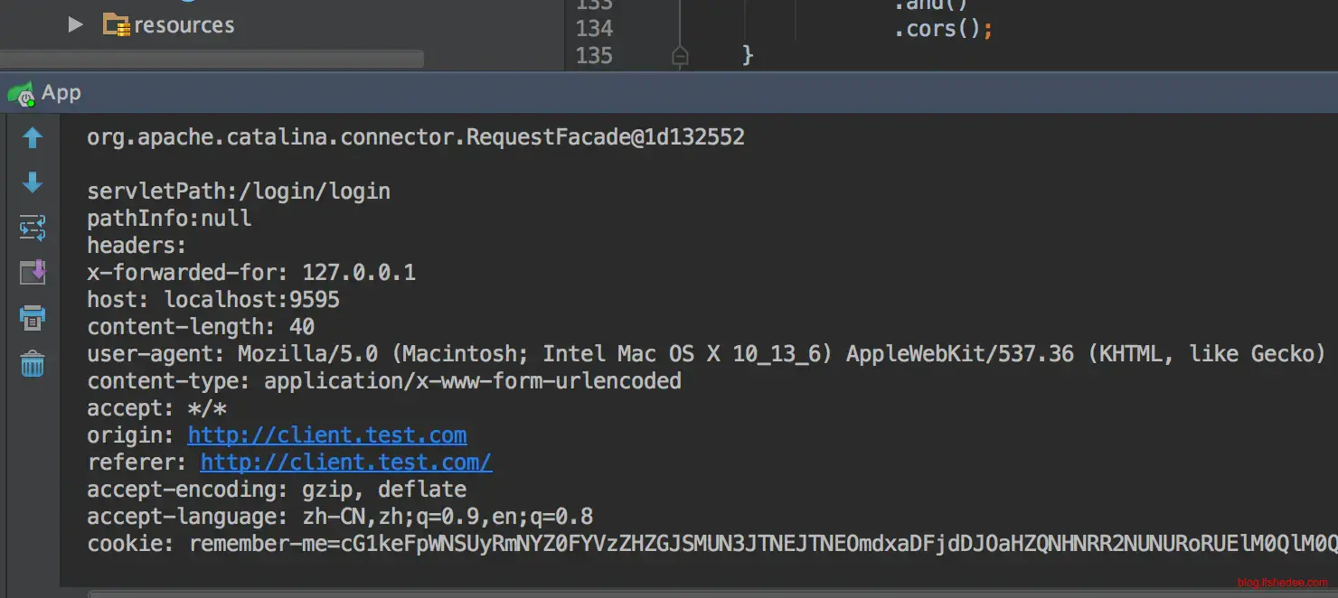The image size is (1338, 598).
Task: Click the servletPath:/login/login console line
Action: click(239, 192)
